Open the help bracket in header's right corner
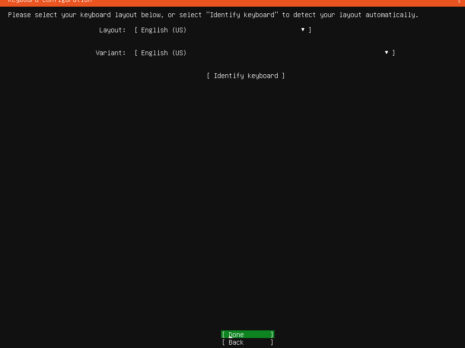The width and height of the screenshot is (465, 348). point(459,1)
